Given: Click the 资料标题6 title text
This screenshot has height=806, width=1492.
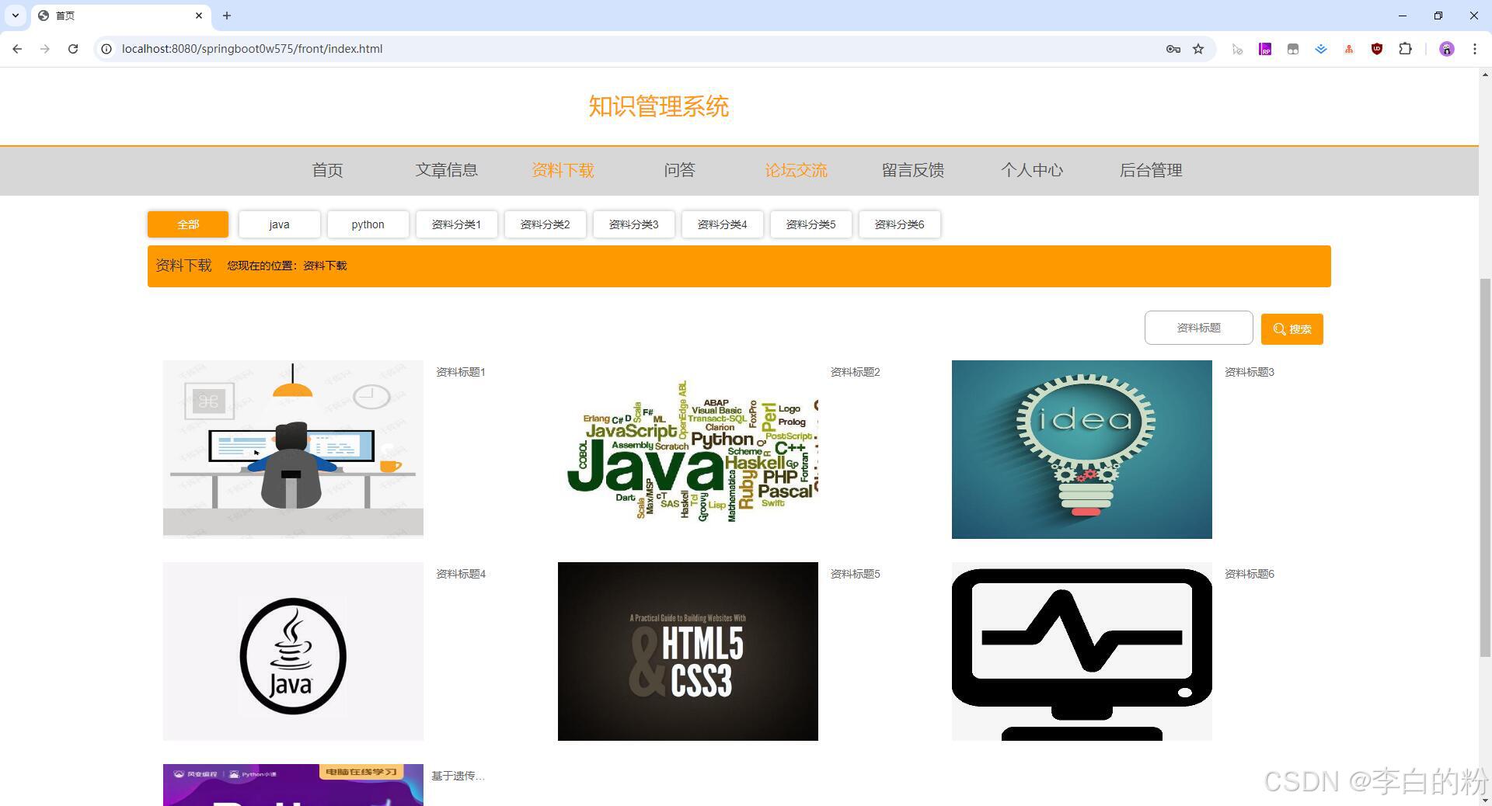Looking at the screenshot, I should click(1249, 574).
